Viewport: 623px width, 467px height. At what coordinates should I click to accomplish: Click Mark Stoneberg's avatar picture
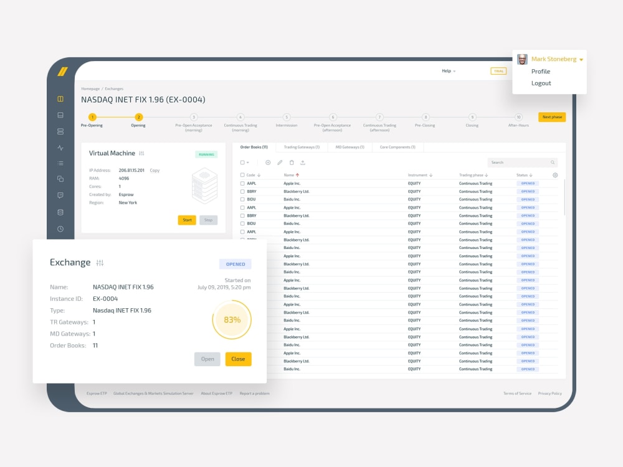(522, 60)
